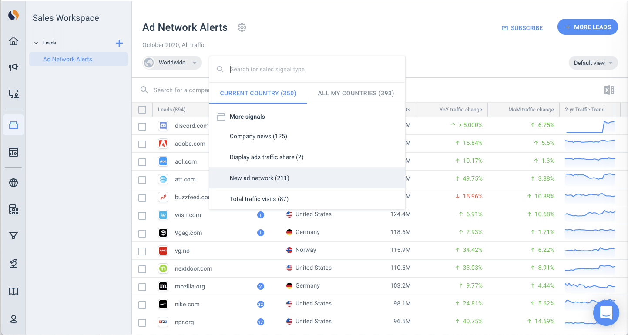Toggle the select-all checkbox in table header
This screenshot has height=335, width=628.
click(142, 110)
